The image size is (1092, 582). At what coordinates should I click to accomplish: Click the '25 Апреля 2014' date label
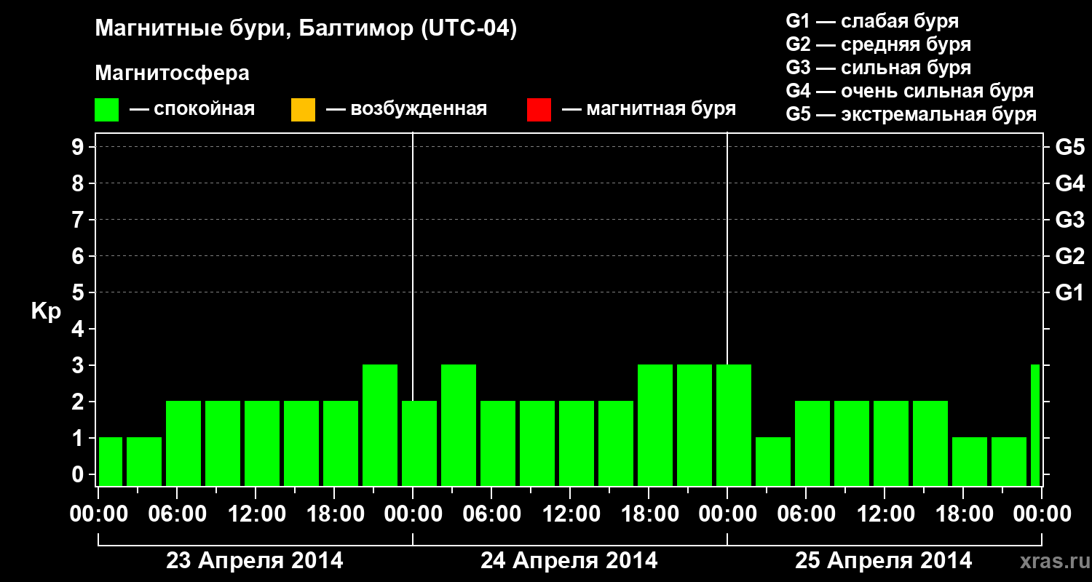[x=884, y=561]
